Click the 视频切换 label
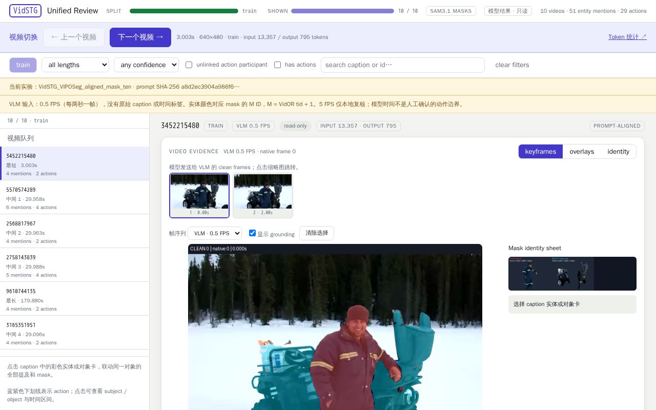The height and width of the screenshot is (410, 656). [x=24, y=37]
